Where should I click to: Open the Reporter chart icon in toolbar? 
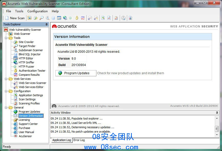point(130,18)
